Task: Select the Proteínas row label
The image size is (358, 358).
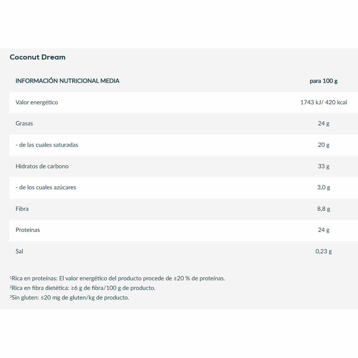Action: coord(28,230)
